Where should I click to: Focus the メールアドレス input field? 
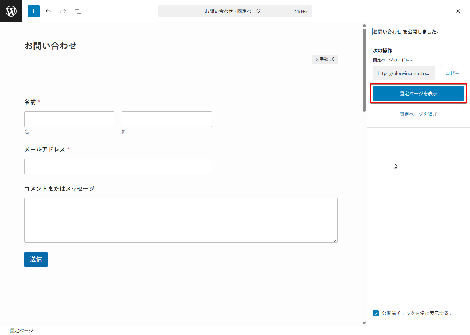click(118, 166)
